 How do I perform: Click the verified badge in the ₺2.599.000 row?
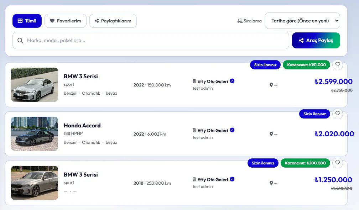232,81
